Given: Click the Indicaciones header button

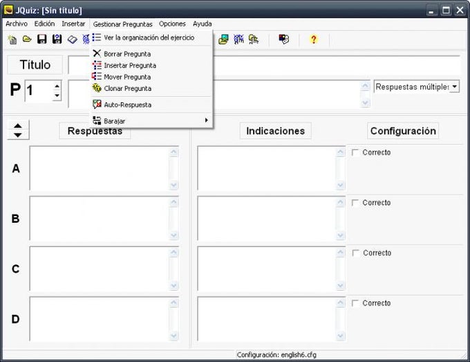Looking at the screenshot, I should (x=276, y=131).
